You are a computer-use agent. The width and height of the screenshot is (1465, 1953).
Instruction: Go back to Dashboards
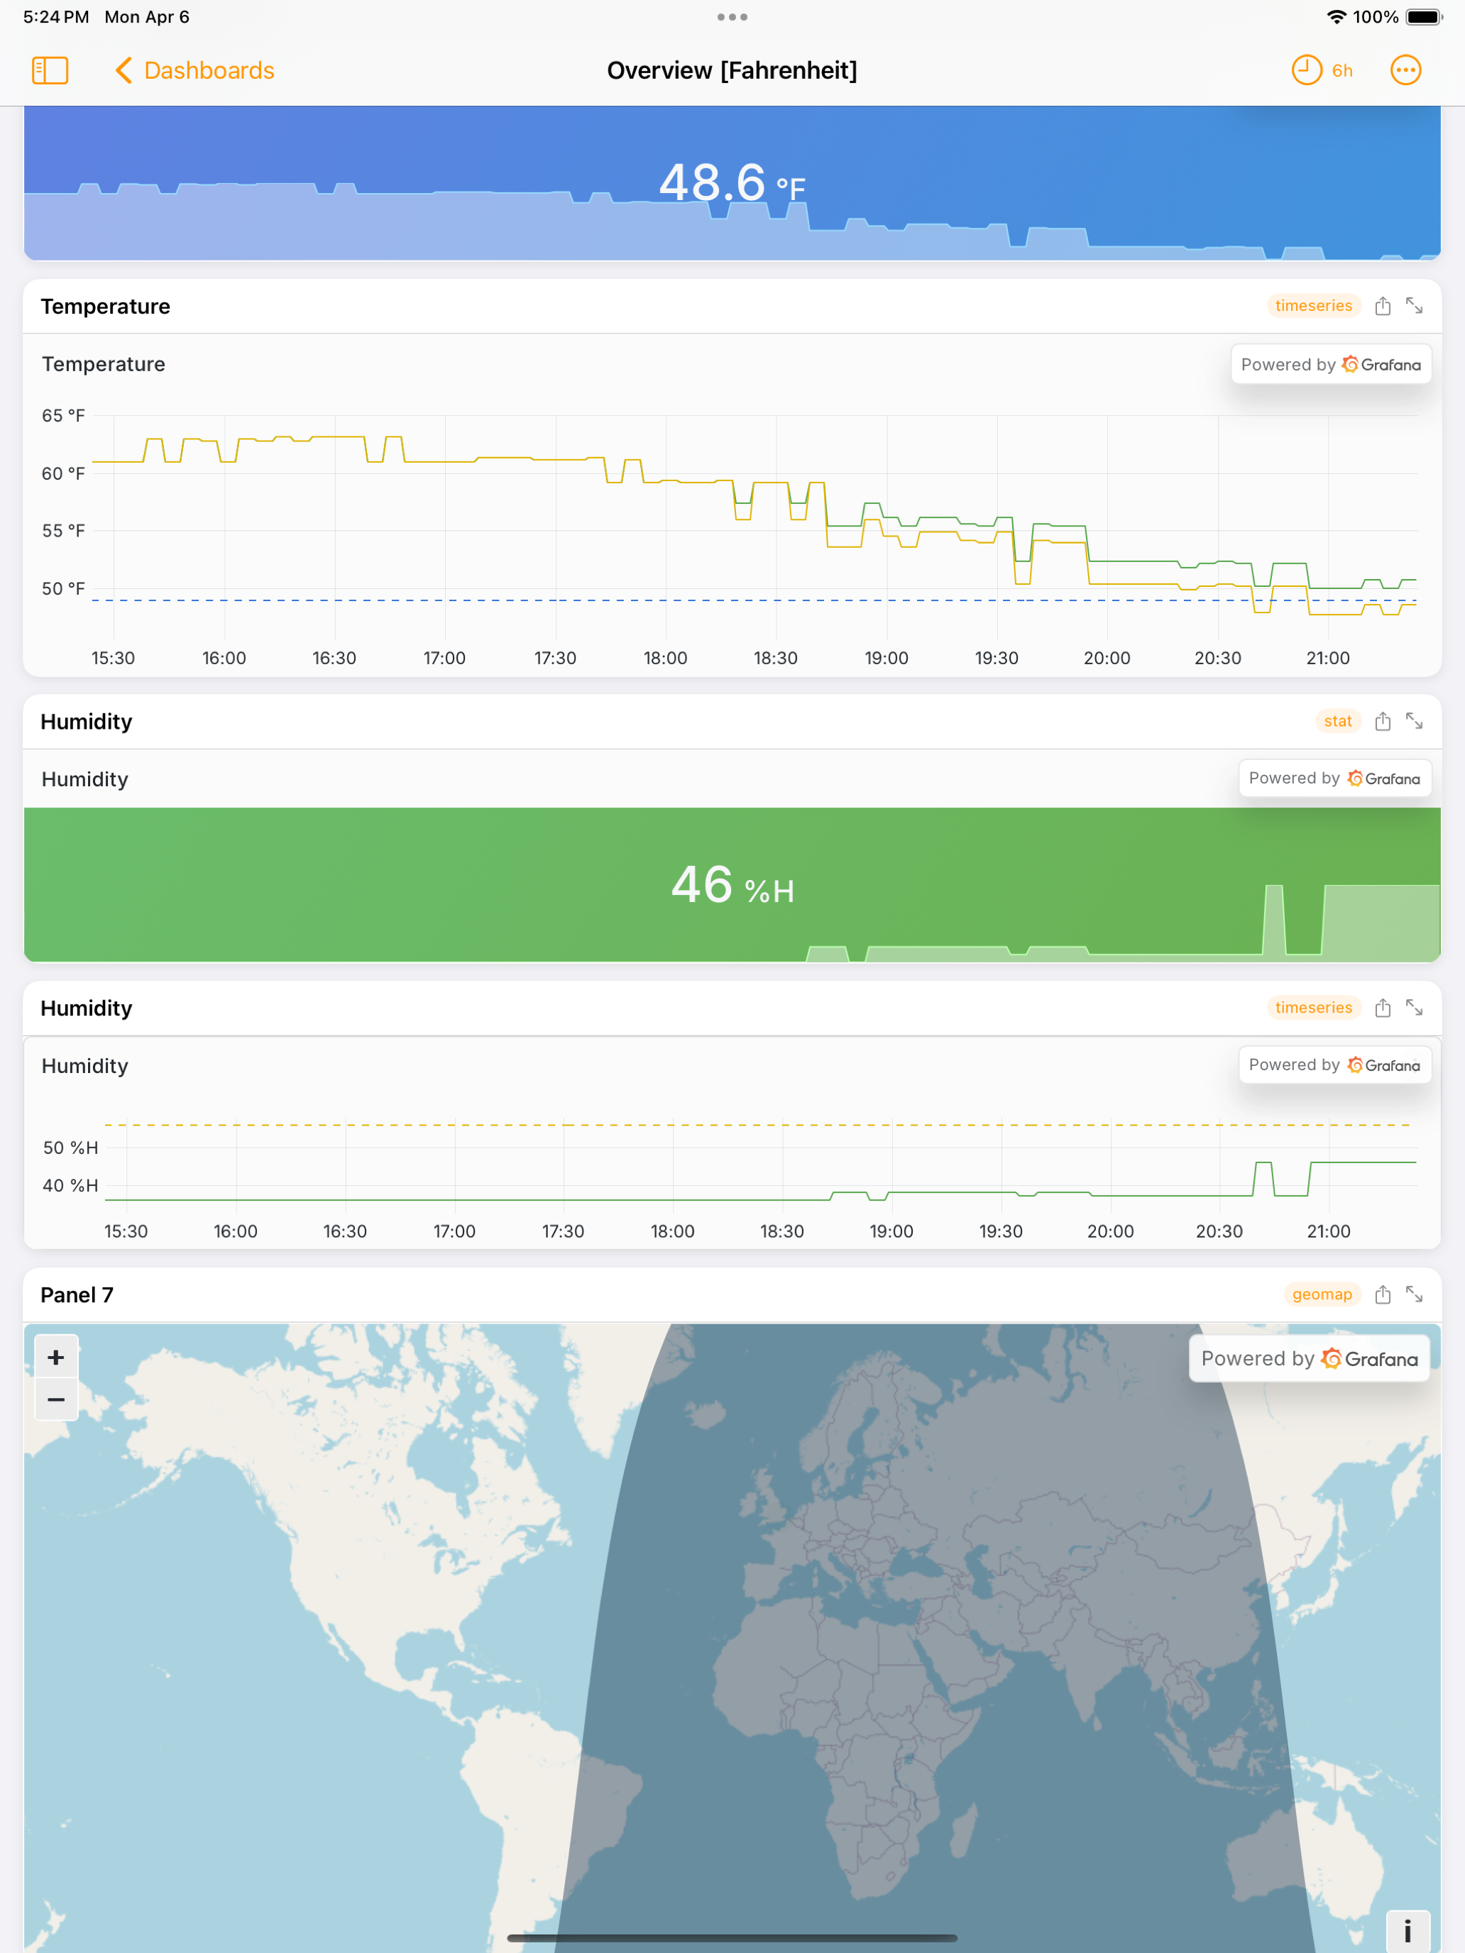(195, 71)
